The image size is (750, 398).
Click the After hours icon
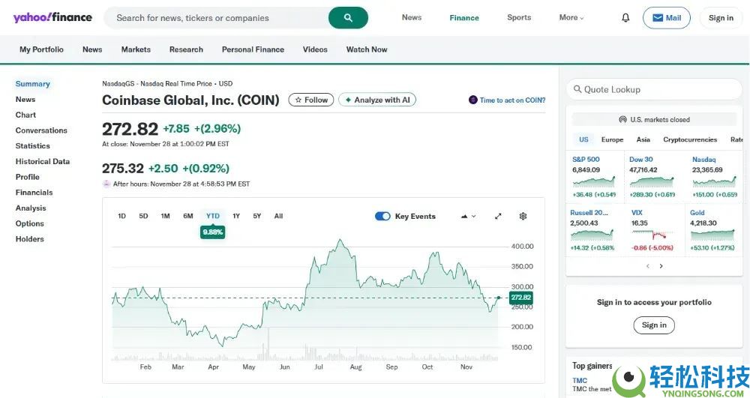tap(106, 184)
